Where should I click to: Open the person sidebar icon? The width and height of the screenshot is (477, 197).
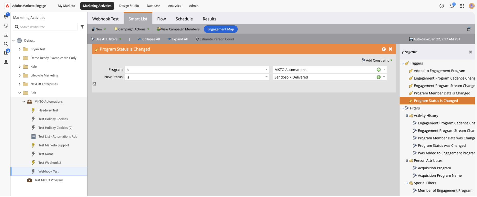tap(6, 62)
